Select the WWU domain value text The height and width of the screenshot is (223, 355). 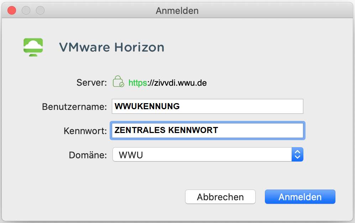pos(131,155)
